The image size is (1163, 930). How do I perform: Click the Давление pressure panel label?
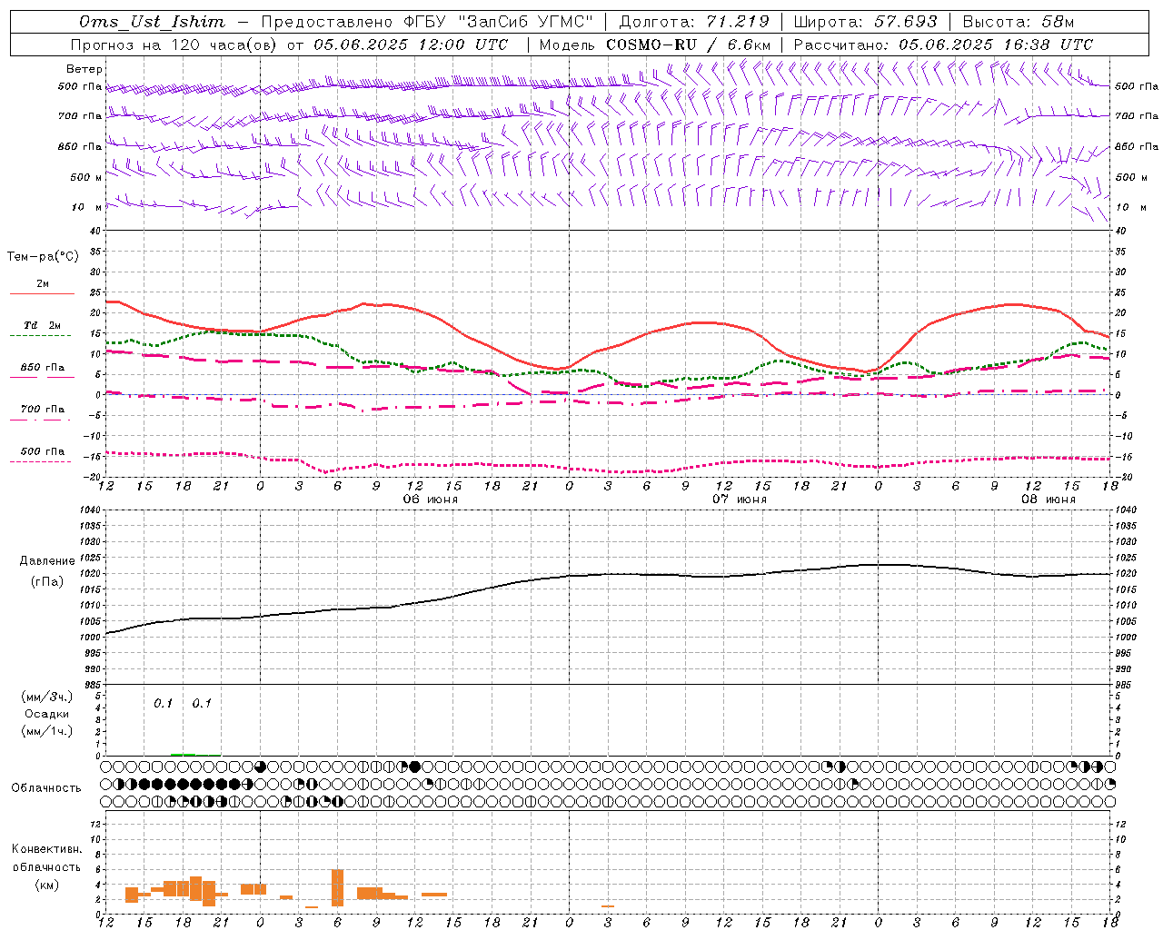45,561
